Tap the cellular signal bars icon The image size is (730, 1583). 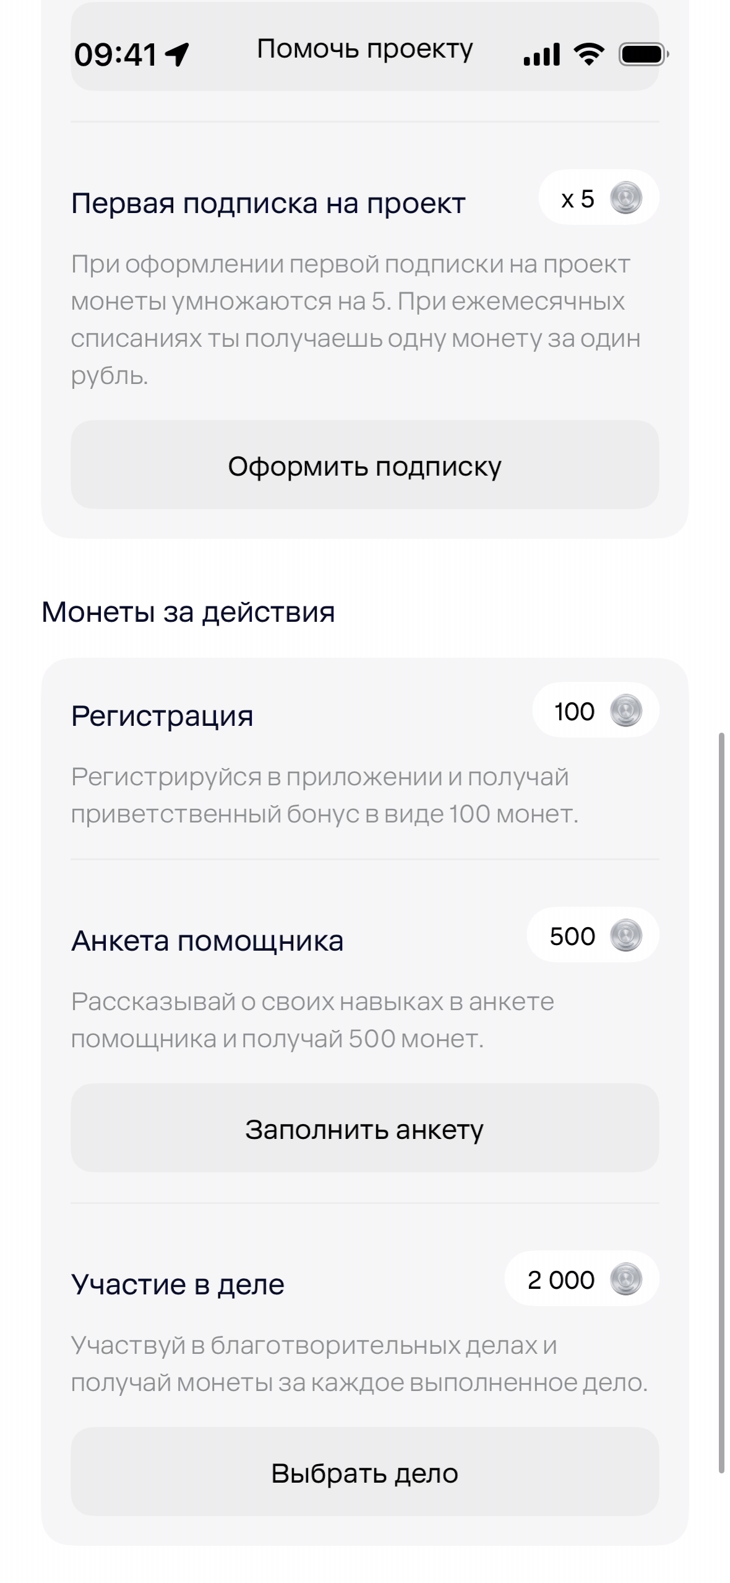[541, 55]
